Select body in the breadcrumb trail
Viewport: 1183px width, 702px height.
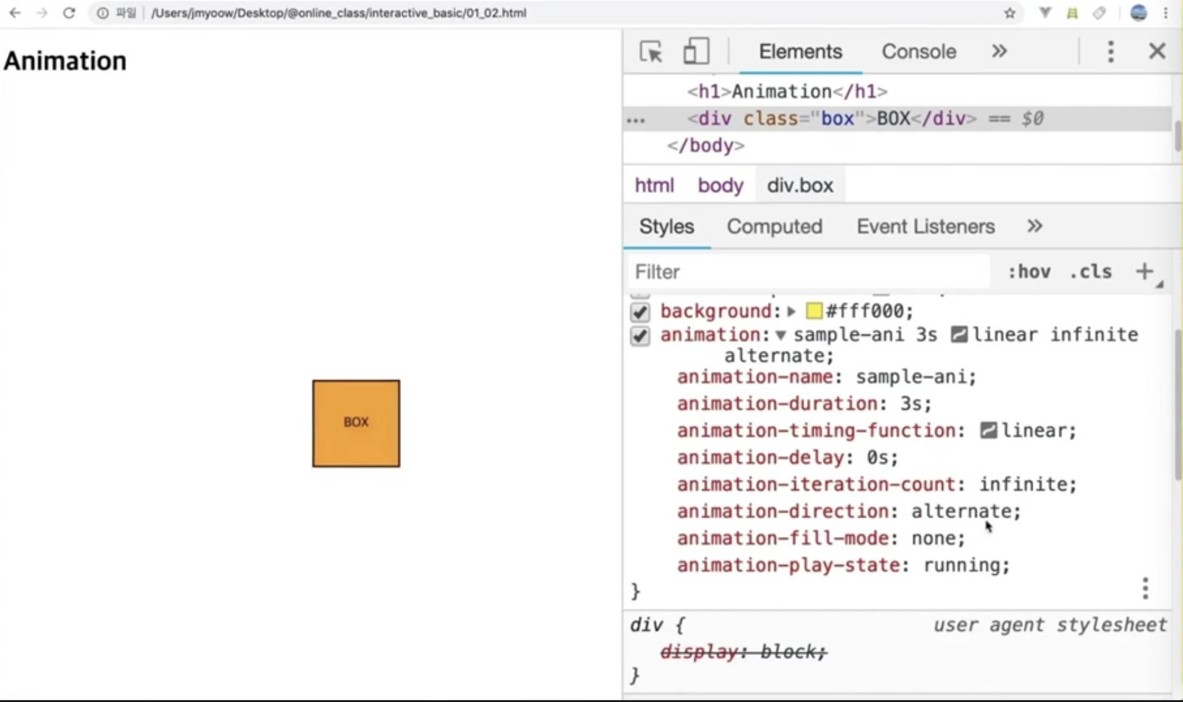click(720, 185)
